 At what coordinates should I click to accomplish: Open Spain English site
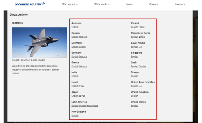tap(134, 66)
